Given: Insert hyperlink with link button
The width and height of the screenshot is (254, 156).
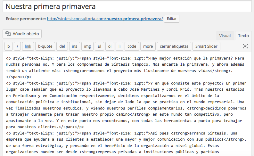Looking at the screenshot, I should (28, 46).
